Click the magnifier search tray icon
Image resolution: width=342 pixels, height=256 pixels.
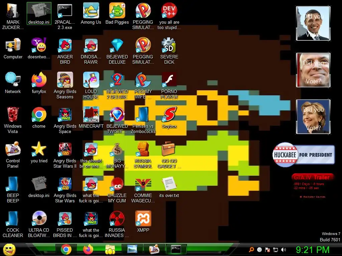251,250
